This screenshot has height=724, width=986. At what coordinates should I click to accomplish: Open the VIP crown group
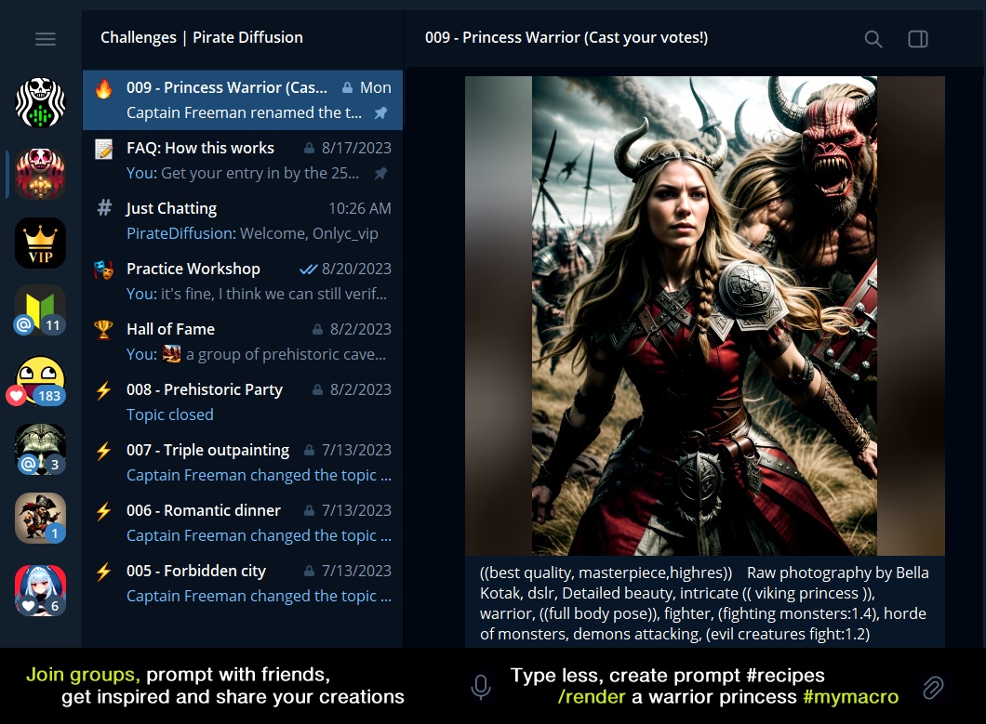40,244
